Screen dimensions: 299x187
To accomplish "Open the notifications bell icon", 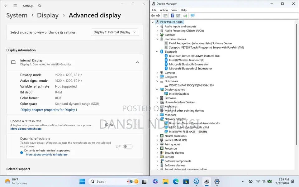I will coord(293,181).
